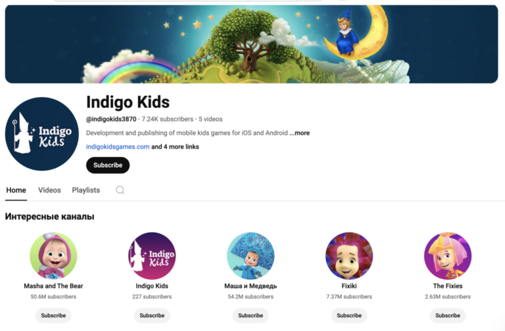505x331 pixels.
Task: Subscribe to the main Indigo Kids channel
Action: pyautogui.click(x=108, y=165)
